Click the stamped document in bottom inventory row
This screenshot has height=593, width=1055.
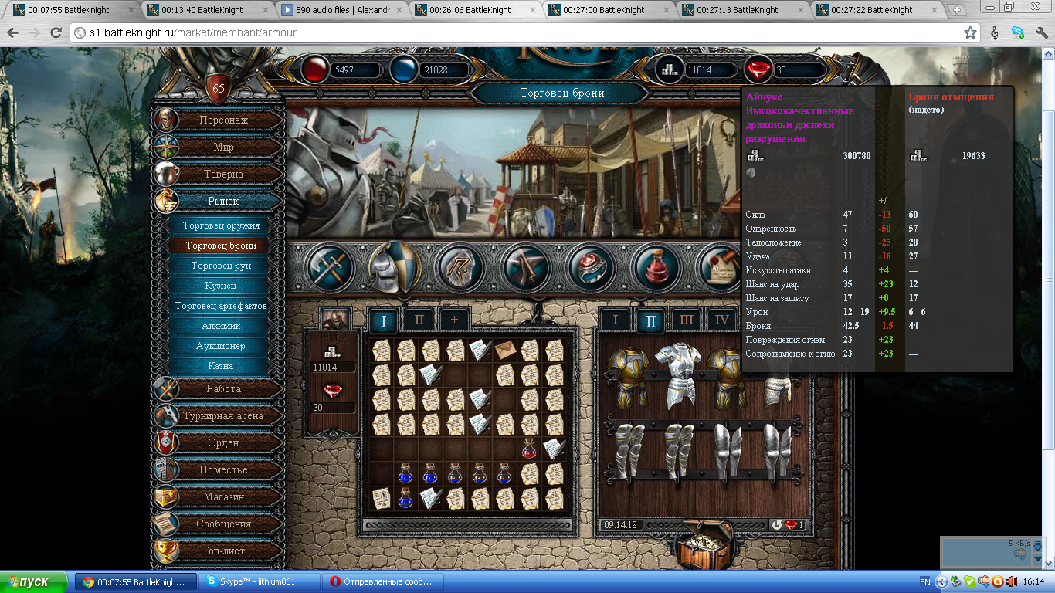coord(381,498)
